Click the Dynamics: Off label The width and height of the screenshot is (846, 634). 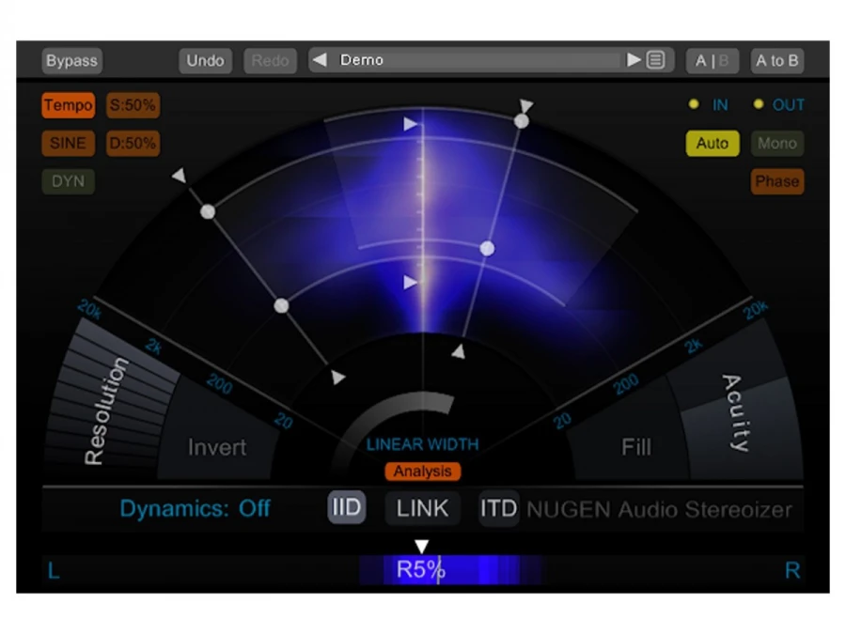[x=195, y=508]
